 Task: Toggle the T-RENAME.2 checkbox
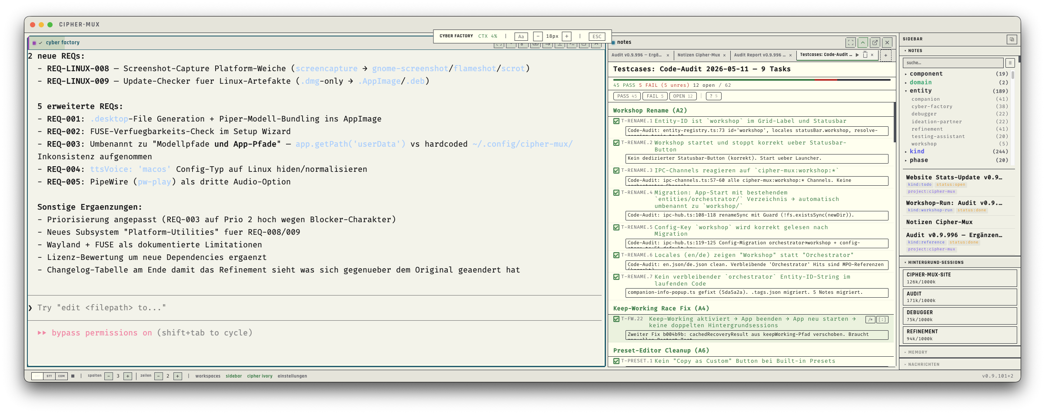point(616,143)
